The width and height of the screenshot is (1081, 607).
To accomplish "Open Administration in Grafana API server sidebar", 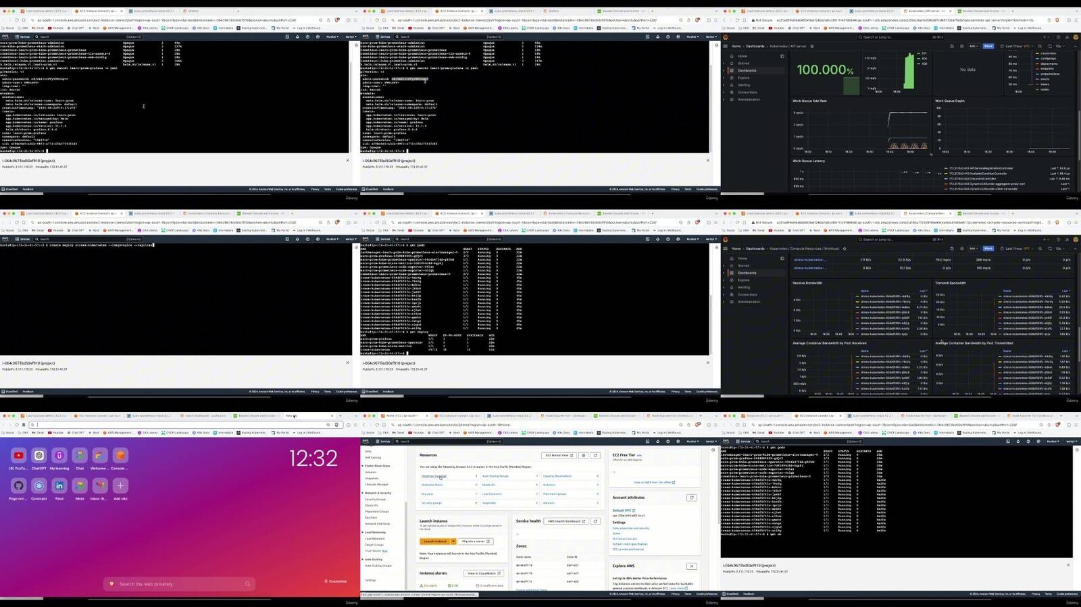I will pos(749,99).
